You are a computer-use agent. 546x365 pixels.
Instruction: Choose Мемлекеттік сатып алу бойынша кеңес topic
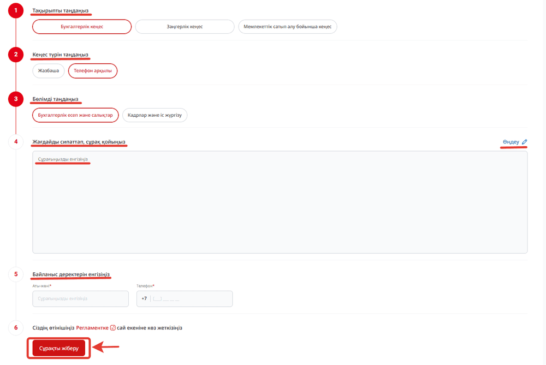tap(287, 27)
